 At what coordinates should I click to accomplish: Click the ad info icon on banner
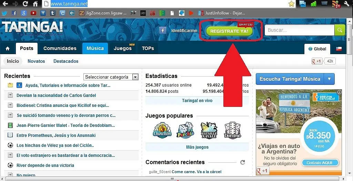[340, 92]
